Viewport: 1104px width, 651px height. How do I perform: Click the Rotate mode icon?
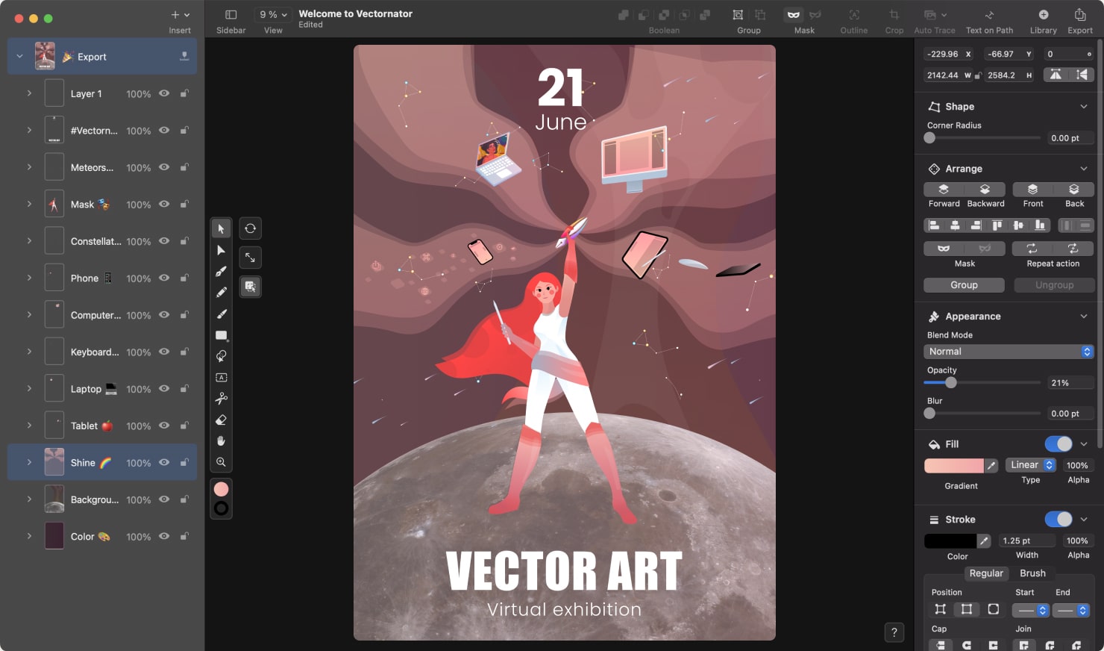tap(251, 228)
